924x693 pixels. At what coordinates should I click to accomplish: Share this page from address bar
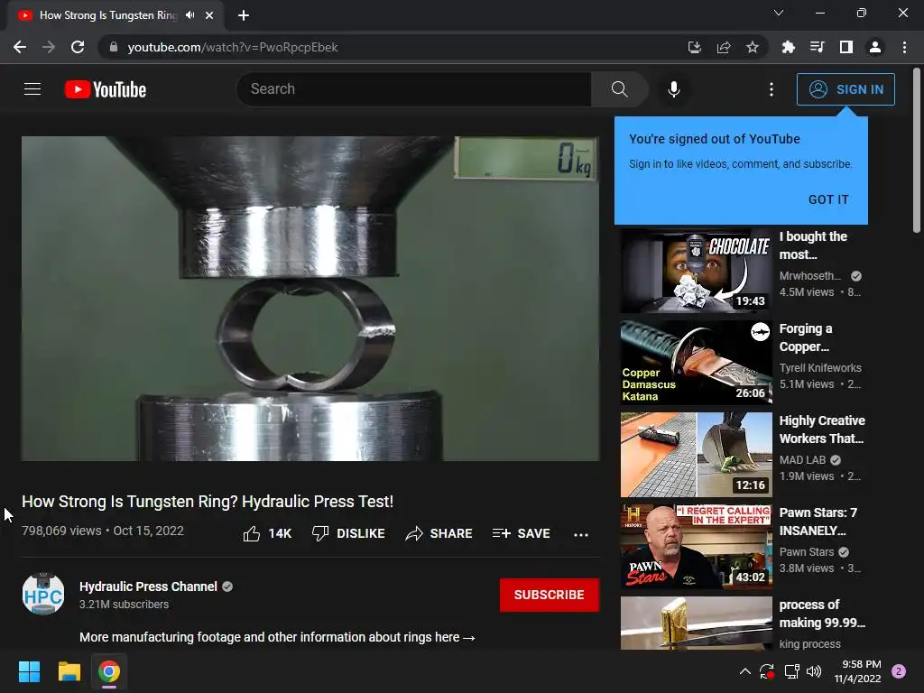pos(724,47)
